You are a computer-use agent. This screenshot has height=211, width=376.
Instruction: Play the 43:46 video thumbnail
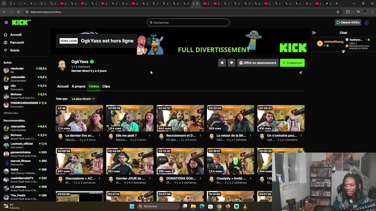(x=79, y=118)
